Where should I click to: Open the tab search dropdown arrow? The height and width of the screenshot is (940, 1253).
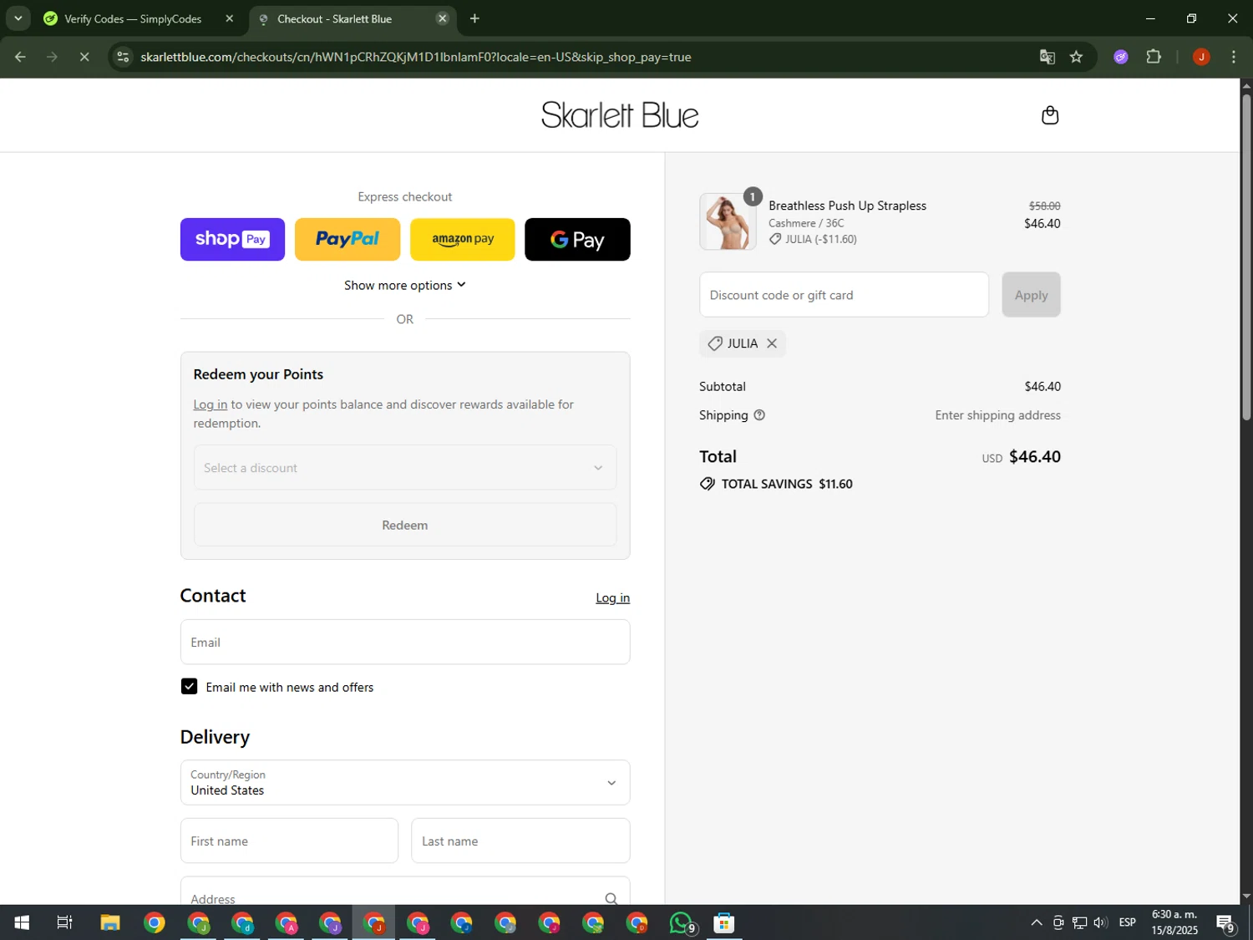coord(18,18)
